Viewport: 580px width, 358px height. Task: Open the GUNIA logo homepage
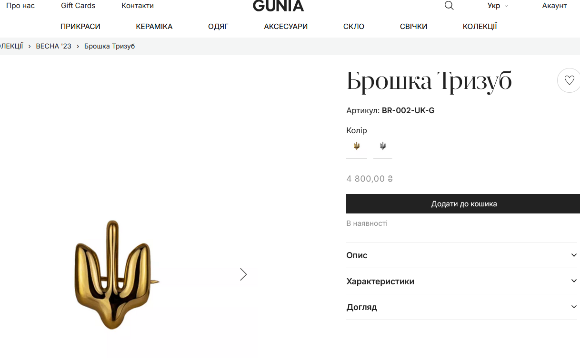coord(278,6)
